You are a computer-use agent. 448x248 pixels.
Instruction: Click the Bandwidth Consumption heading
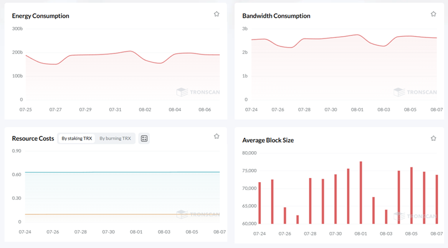(276, 16)
